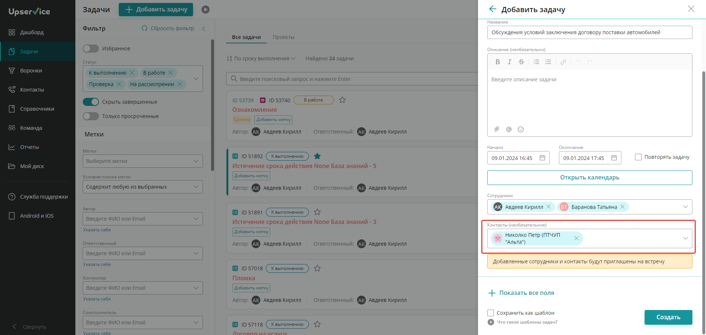
Task: Apply strikethrough formatting in description editor
Action: (521, 62)
